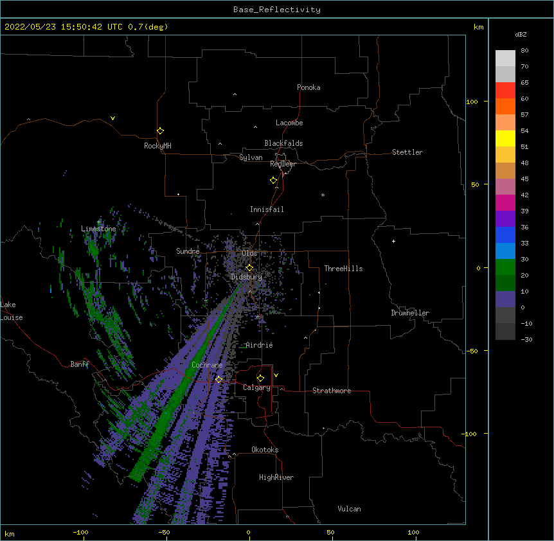The image size is (554, 541).
Task: Click the dBZ legend heading
Action: coord(521,34)
